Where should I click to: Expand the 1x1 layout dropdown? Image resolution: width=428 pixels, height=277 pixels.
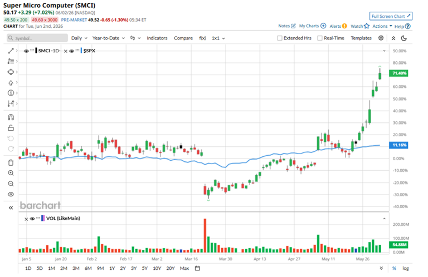point(218,38)
